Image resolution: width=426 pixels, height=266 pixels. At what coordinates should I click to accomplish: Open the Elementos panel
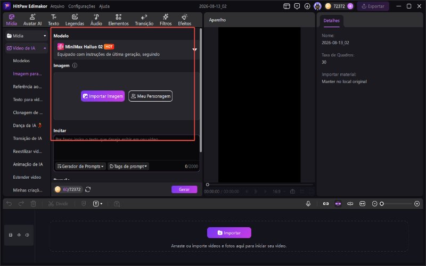click(x=118, y=20)
